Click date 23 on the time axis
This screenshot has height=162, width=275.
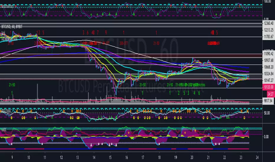[241, 158]
